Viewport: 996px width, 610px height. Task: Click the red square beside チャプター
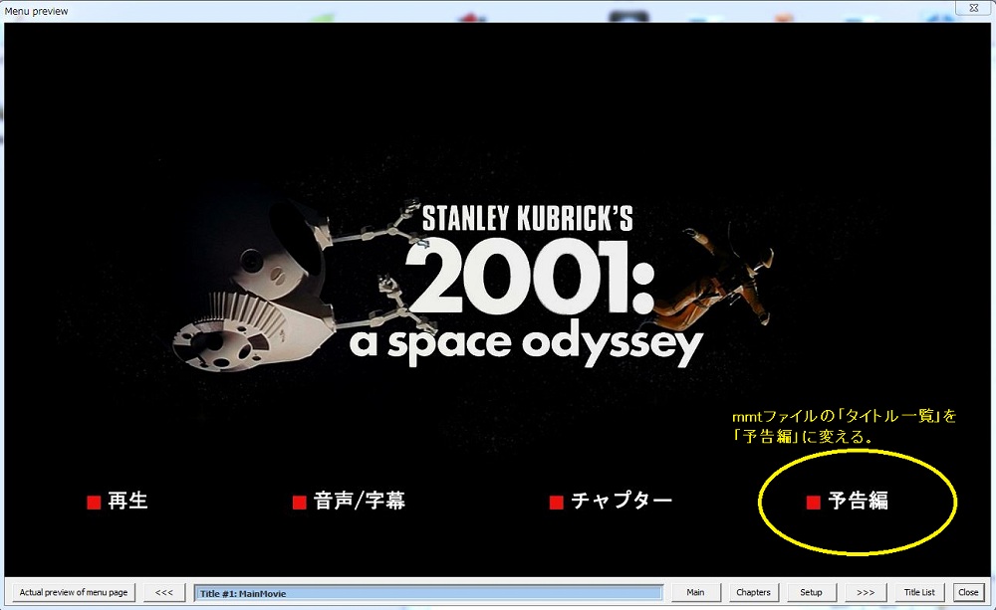[x=557, y=503]
